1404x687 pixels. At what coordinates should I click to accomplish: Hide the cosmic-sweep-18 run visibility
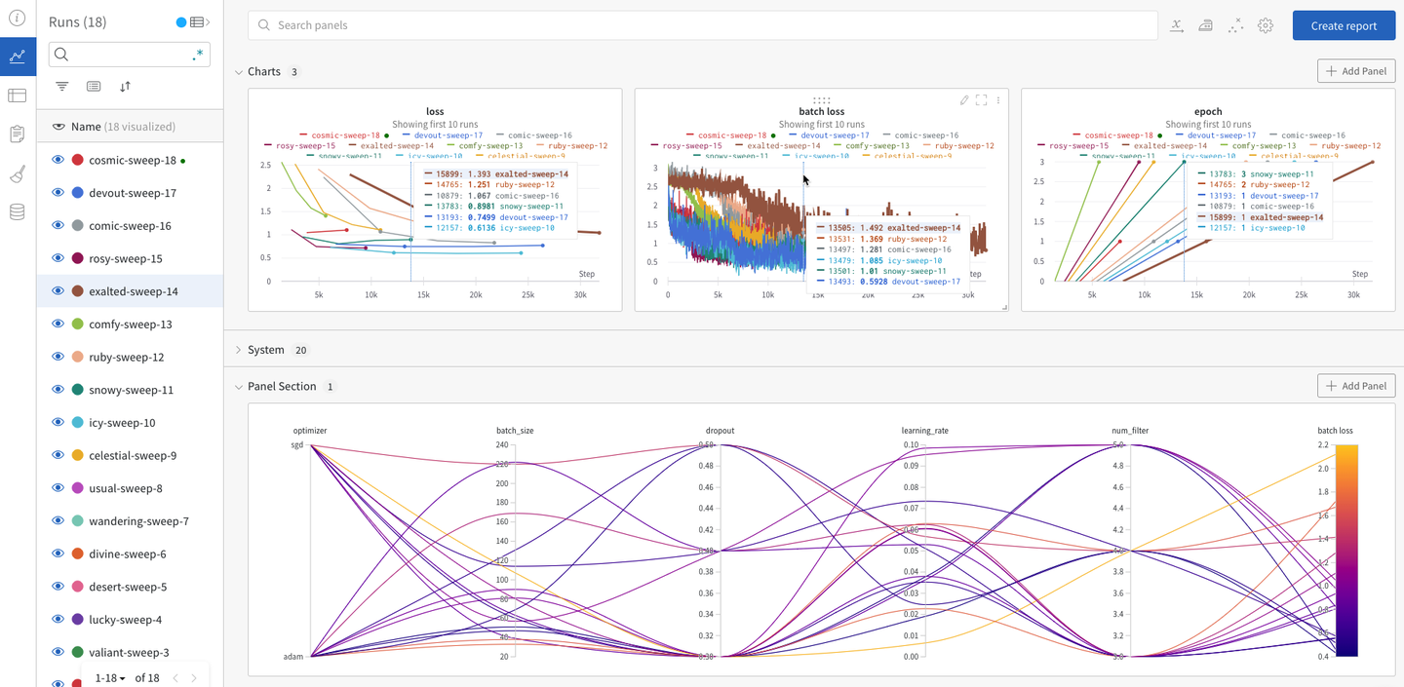click(x=58, y=160)
